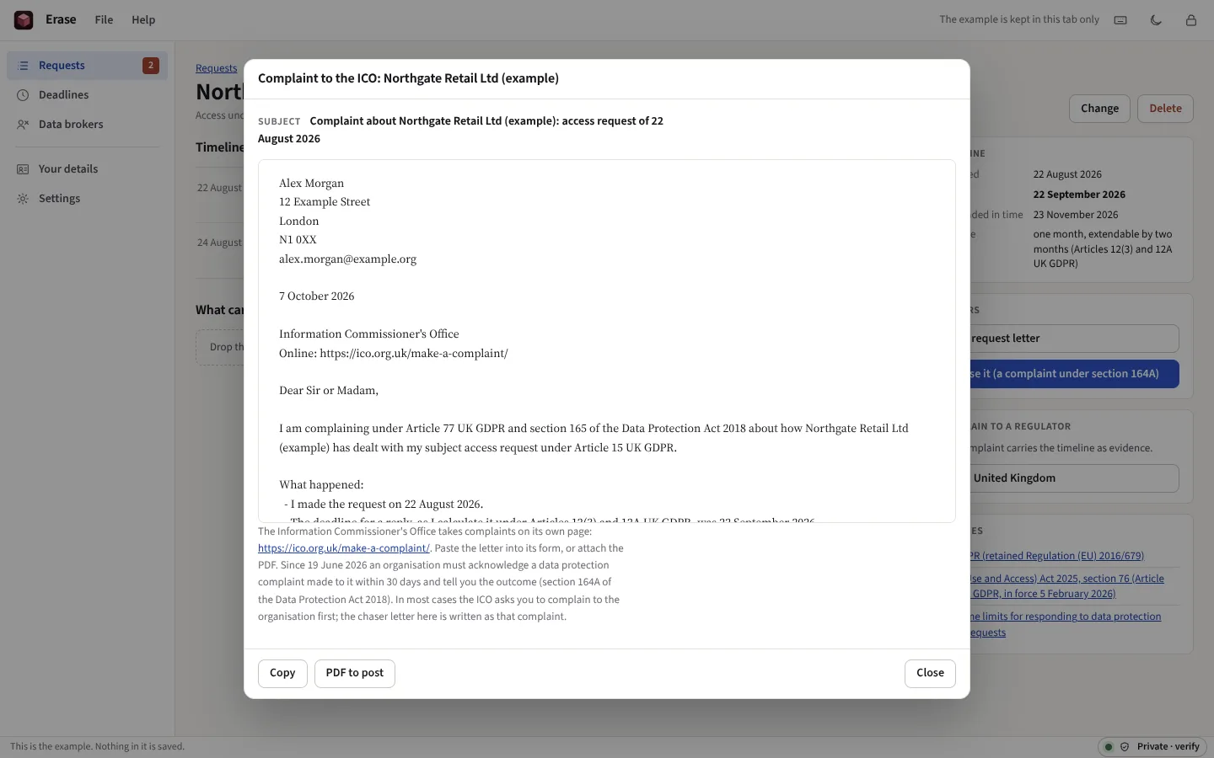Click the shield icon beside Private · verify
The width and height of the screenshot is (1214, 758).
click(x=1125, y=747)
